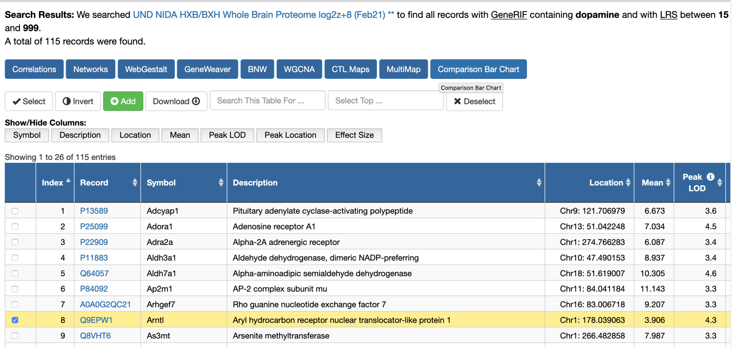The width and height of the screenshot is (732, 347).
Task: Sort by Location column arrows
Action: click(628, 182)
